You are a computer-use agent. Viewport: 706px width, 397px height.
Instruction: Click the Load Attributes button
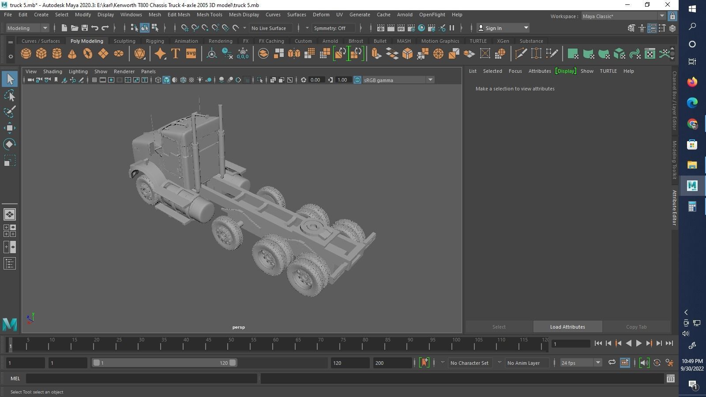click(x=567, y=327)
